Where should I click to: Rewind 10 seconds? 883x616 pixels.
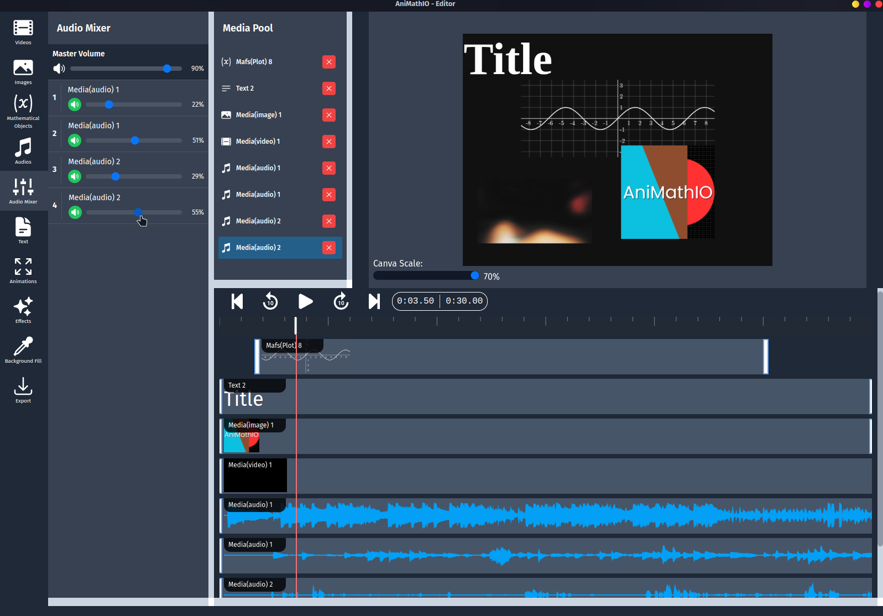point(270,301)
